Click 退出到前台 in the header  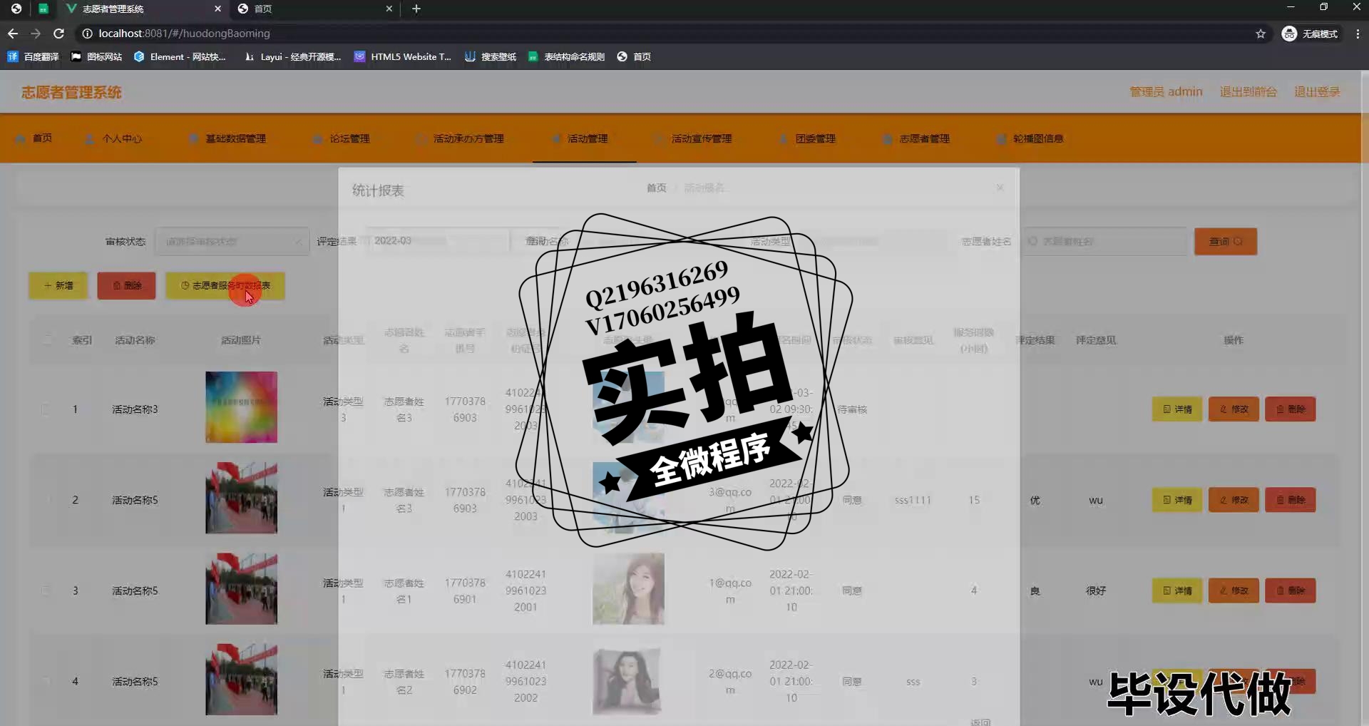coord(1248,91)
